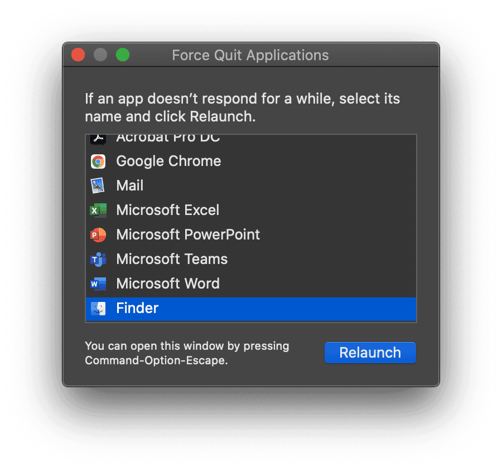502x469 pixels.
Task: Select Microsoft Word in the list
Action: coord(168,284)
